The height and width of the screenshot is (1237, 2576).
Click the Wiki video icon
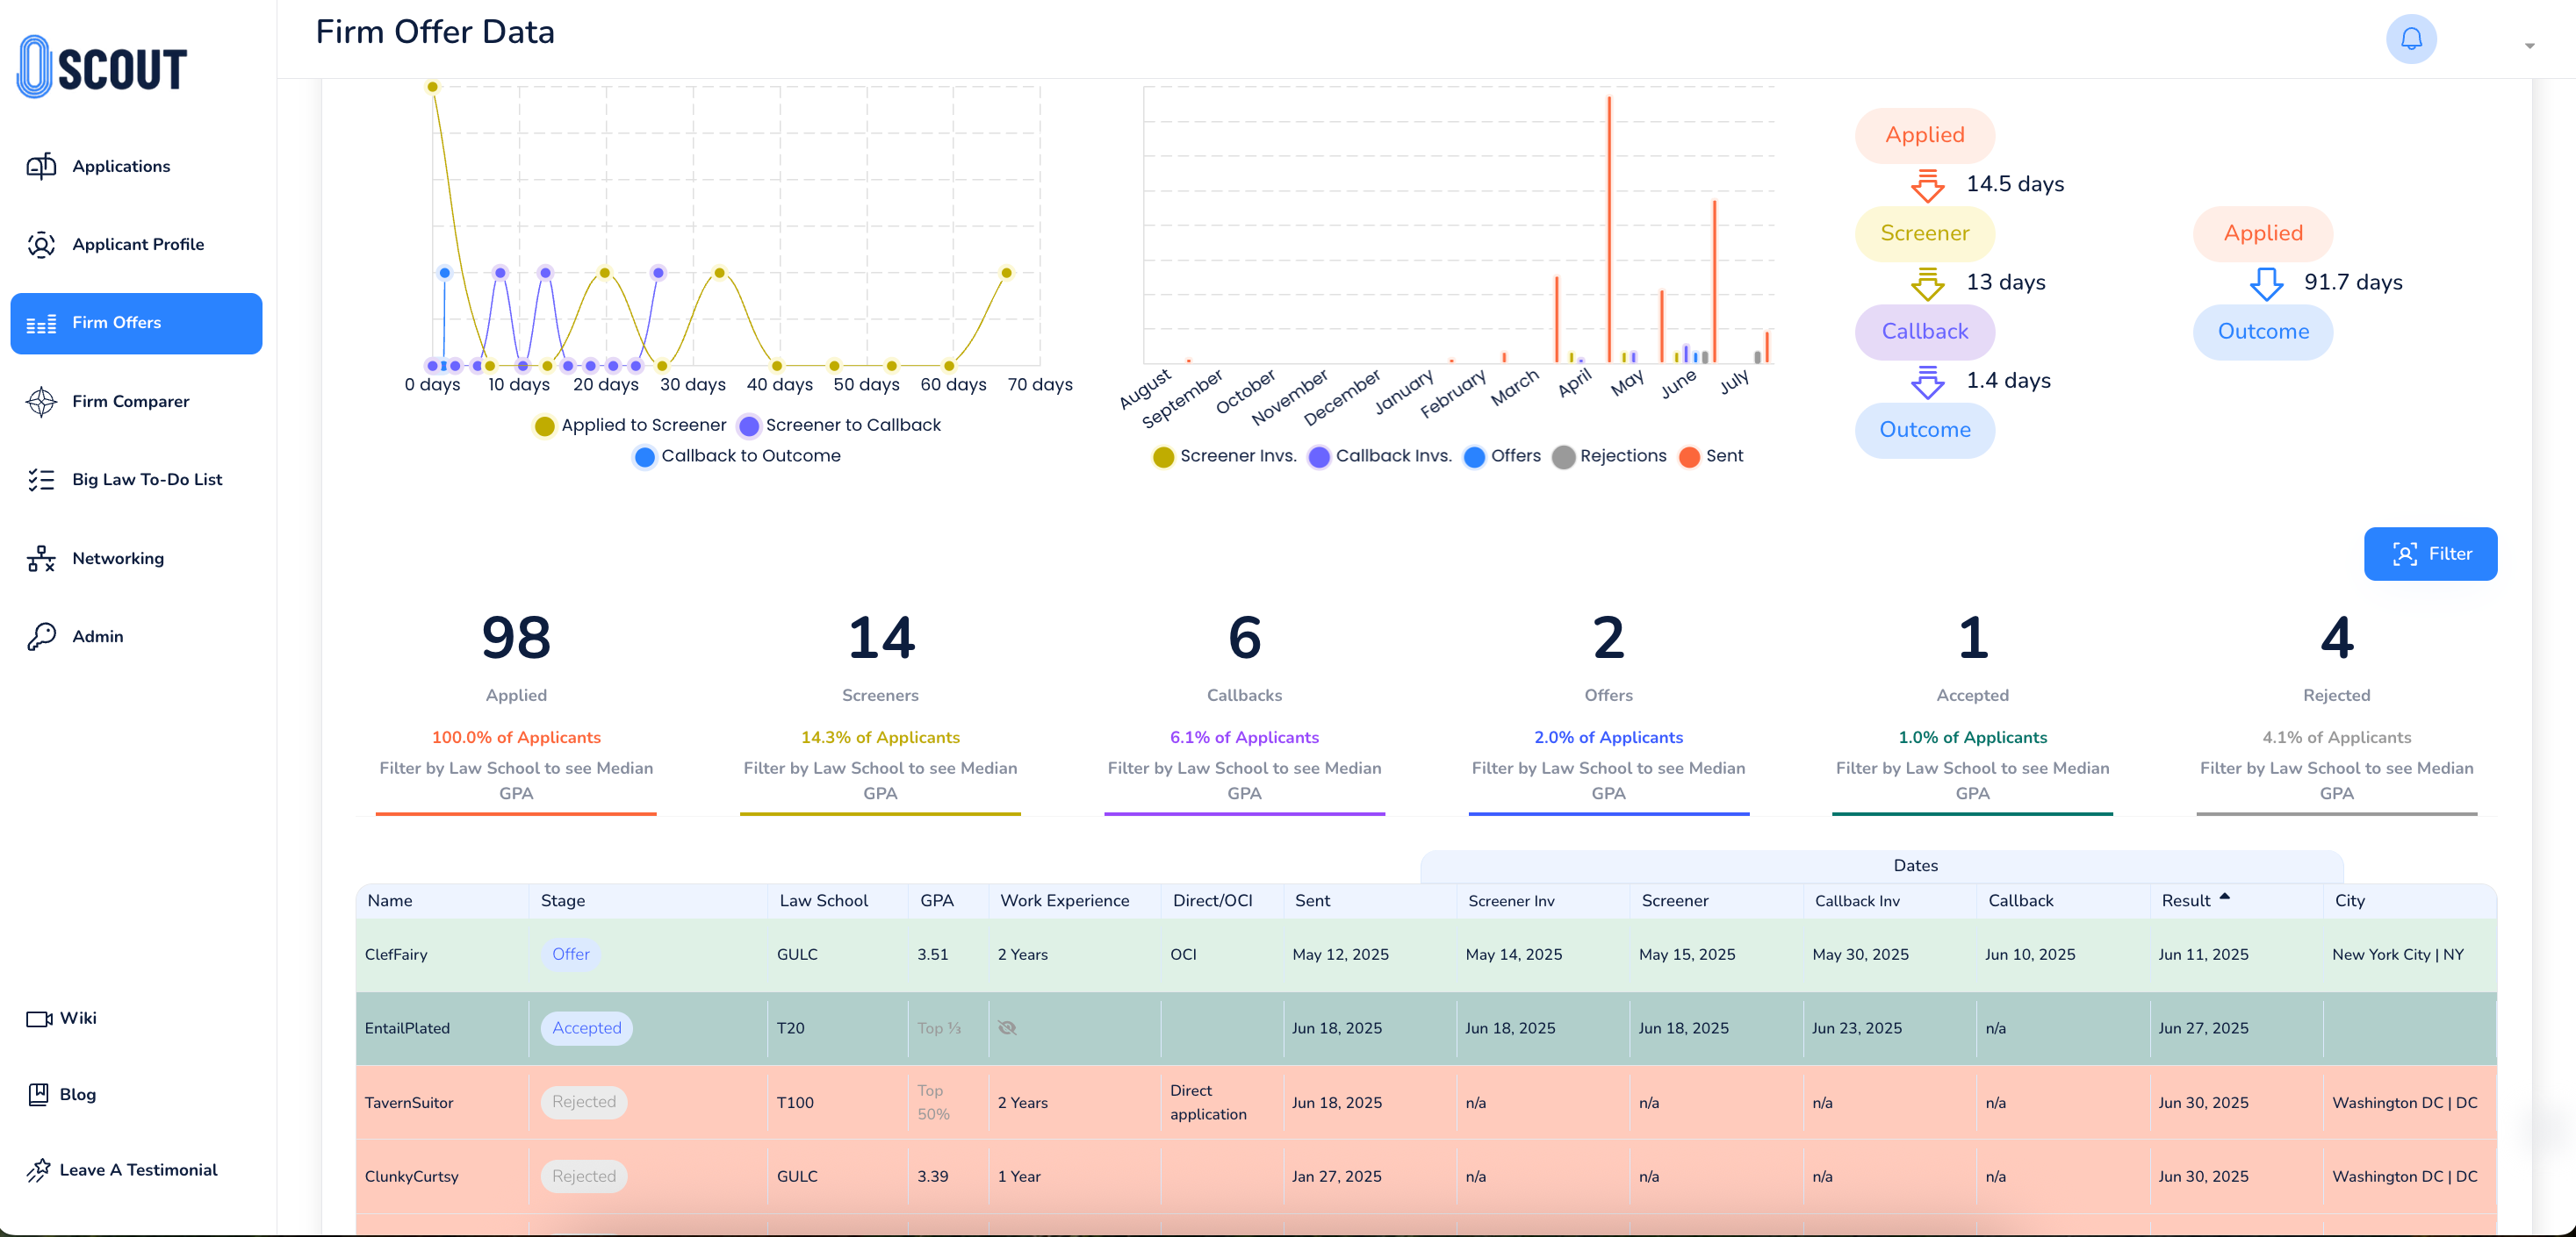click(39, 1019)
